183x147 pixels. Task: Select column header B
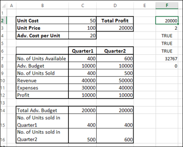pos(43,6)
